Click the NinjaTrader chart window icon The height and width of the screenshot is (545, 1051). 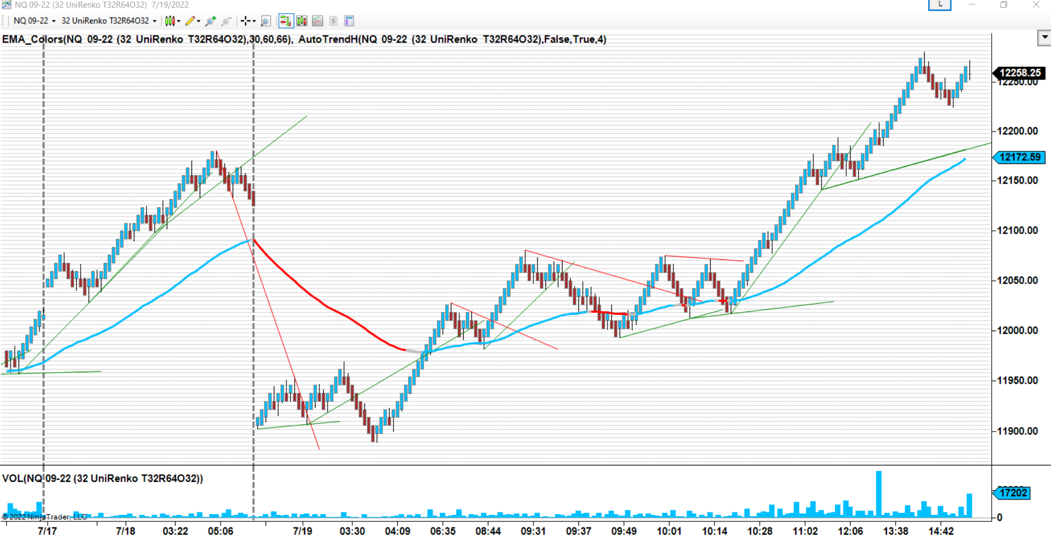tap(6, 4)
